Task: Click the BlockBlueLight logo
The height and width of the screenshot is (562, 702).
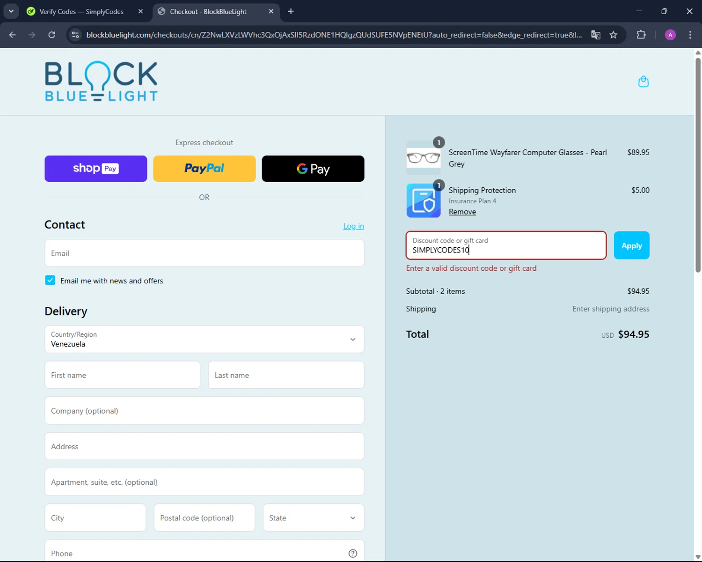Action: click(x=101, y=81)
